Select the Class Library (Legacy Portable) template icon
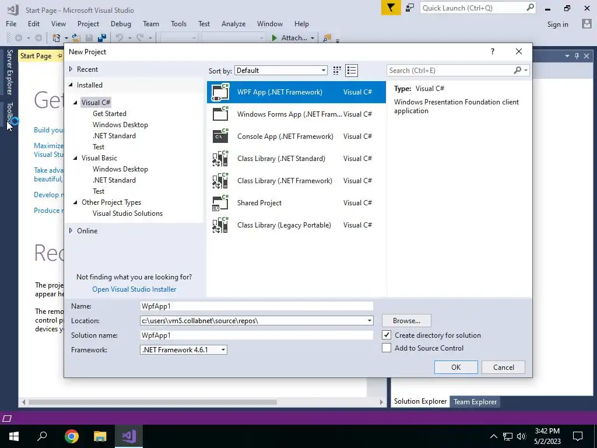This screenshot has height=448, width=597. pos(220,225)
